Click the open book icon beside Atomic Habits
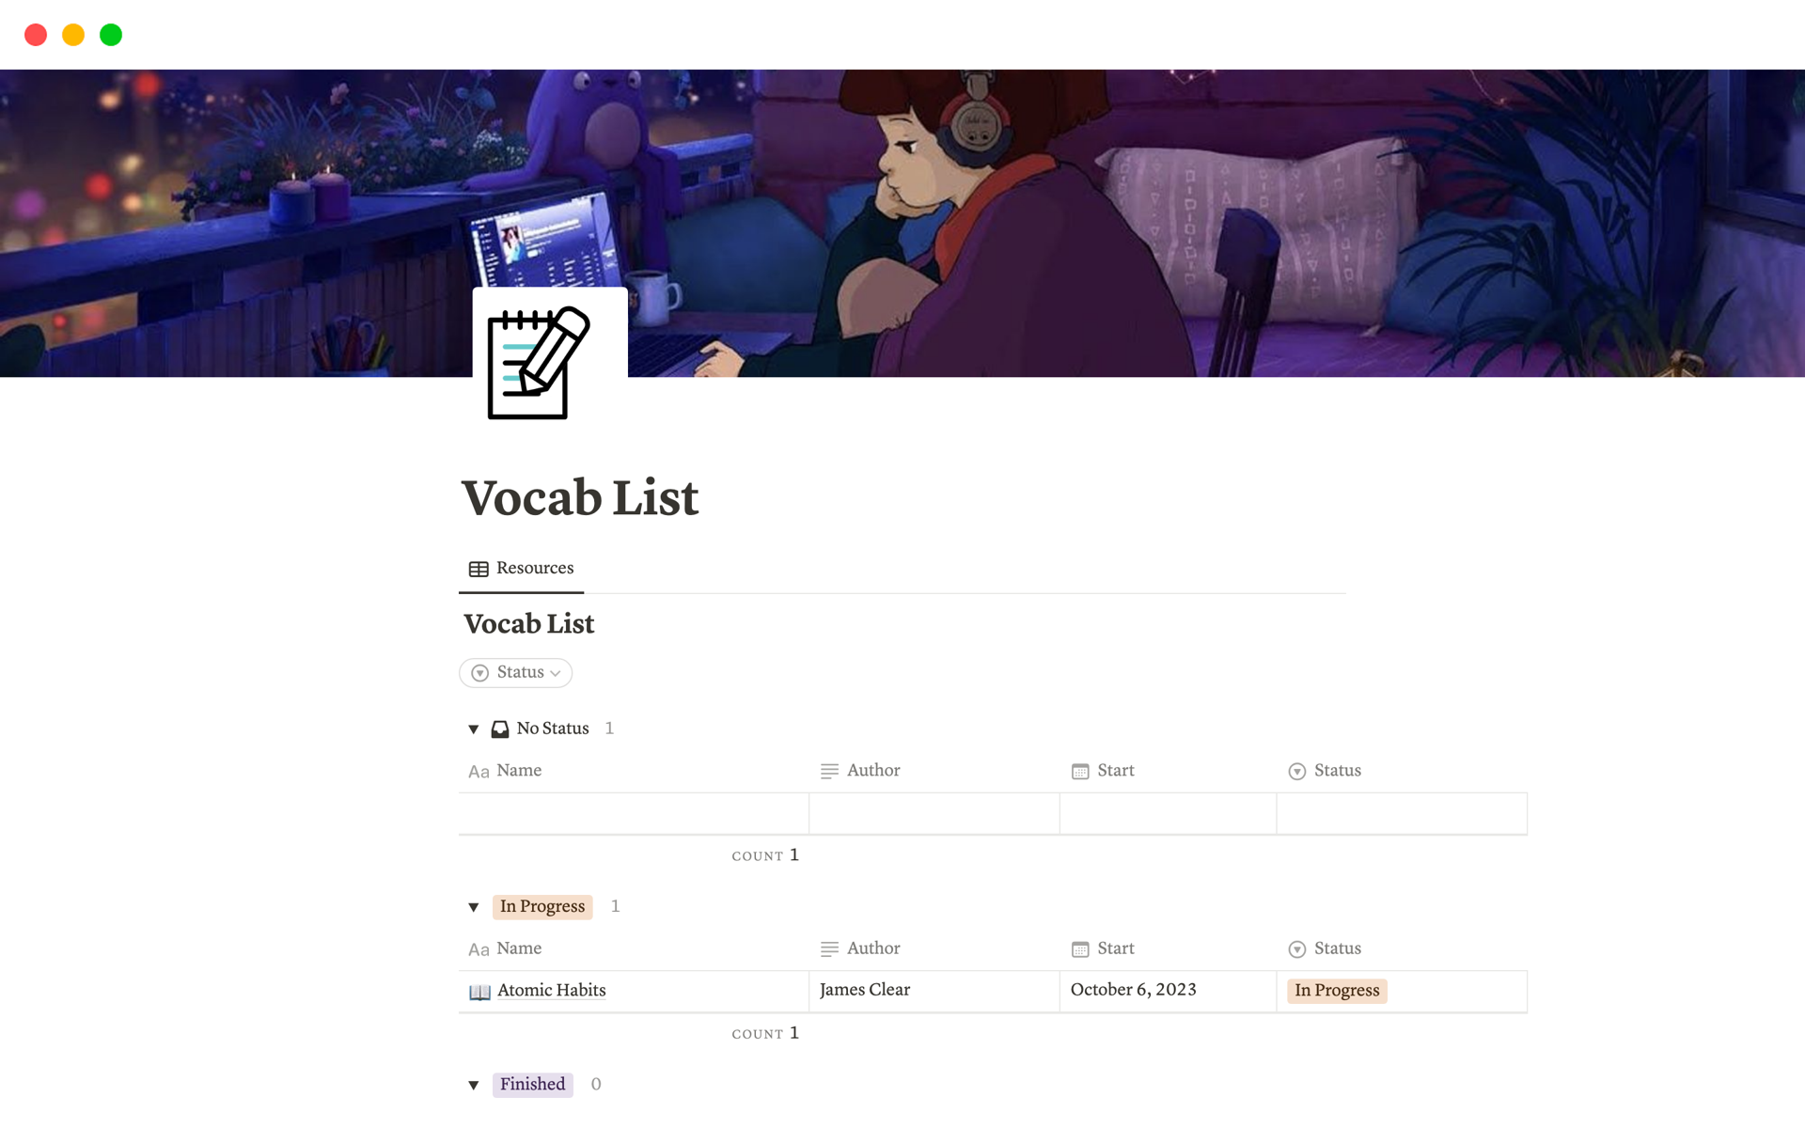 point(479,992)
